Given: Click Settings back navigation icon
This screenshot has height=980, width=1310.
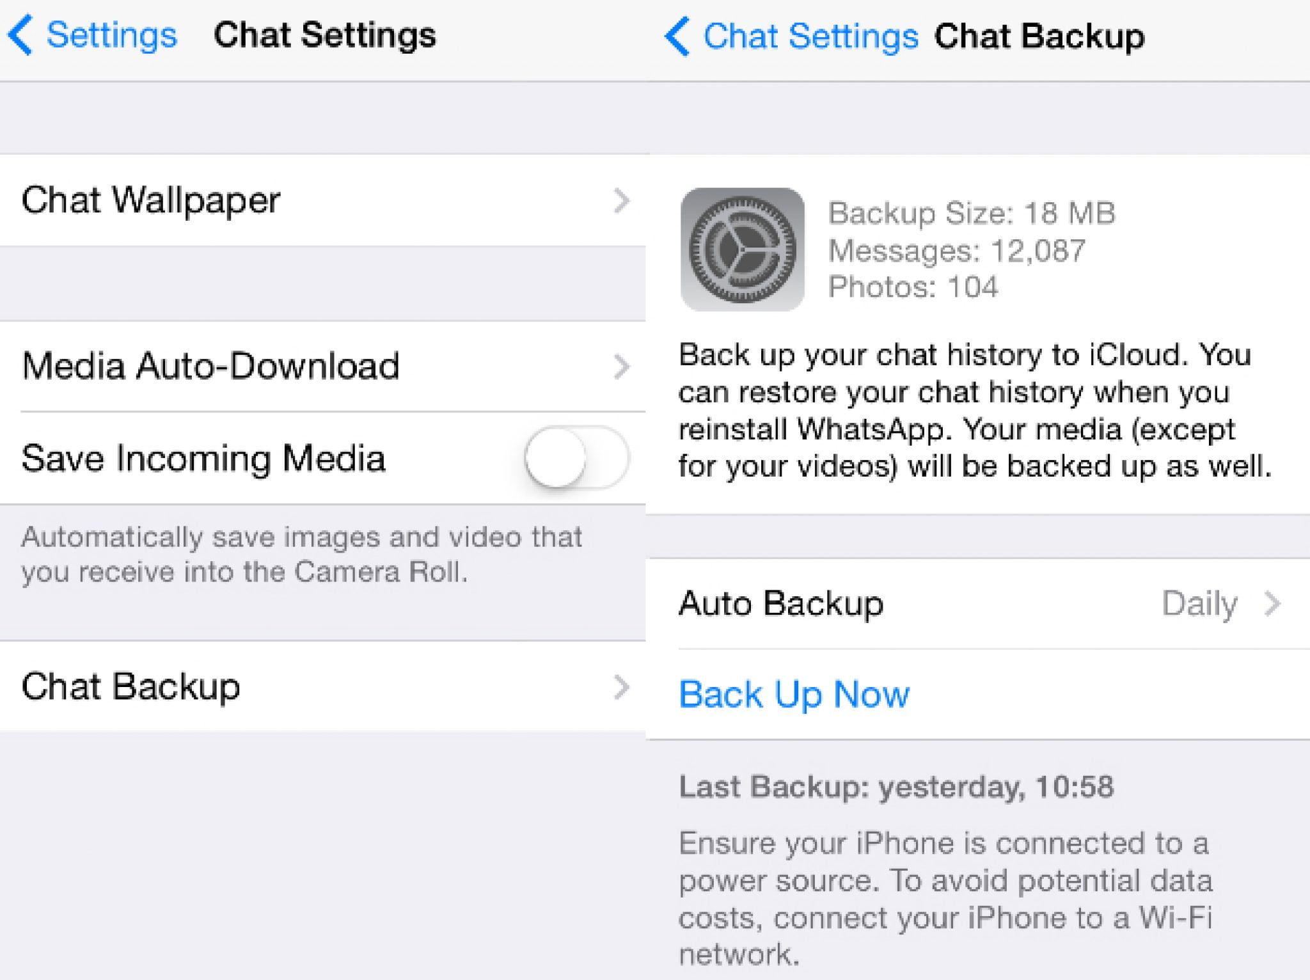Looking at the screenshot, I should (x=20, y=28).
